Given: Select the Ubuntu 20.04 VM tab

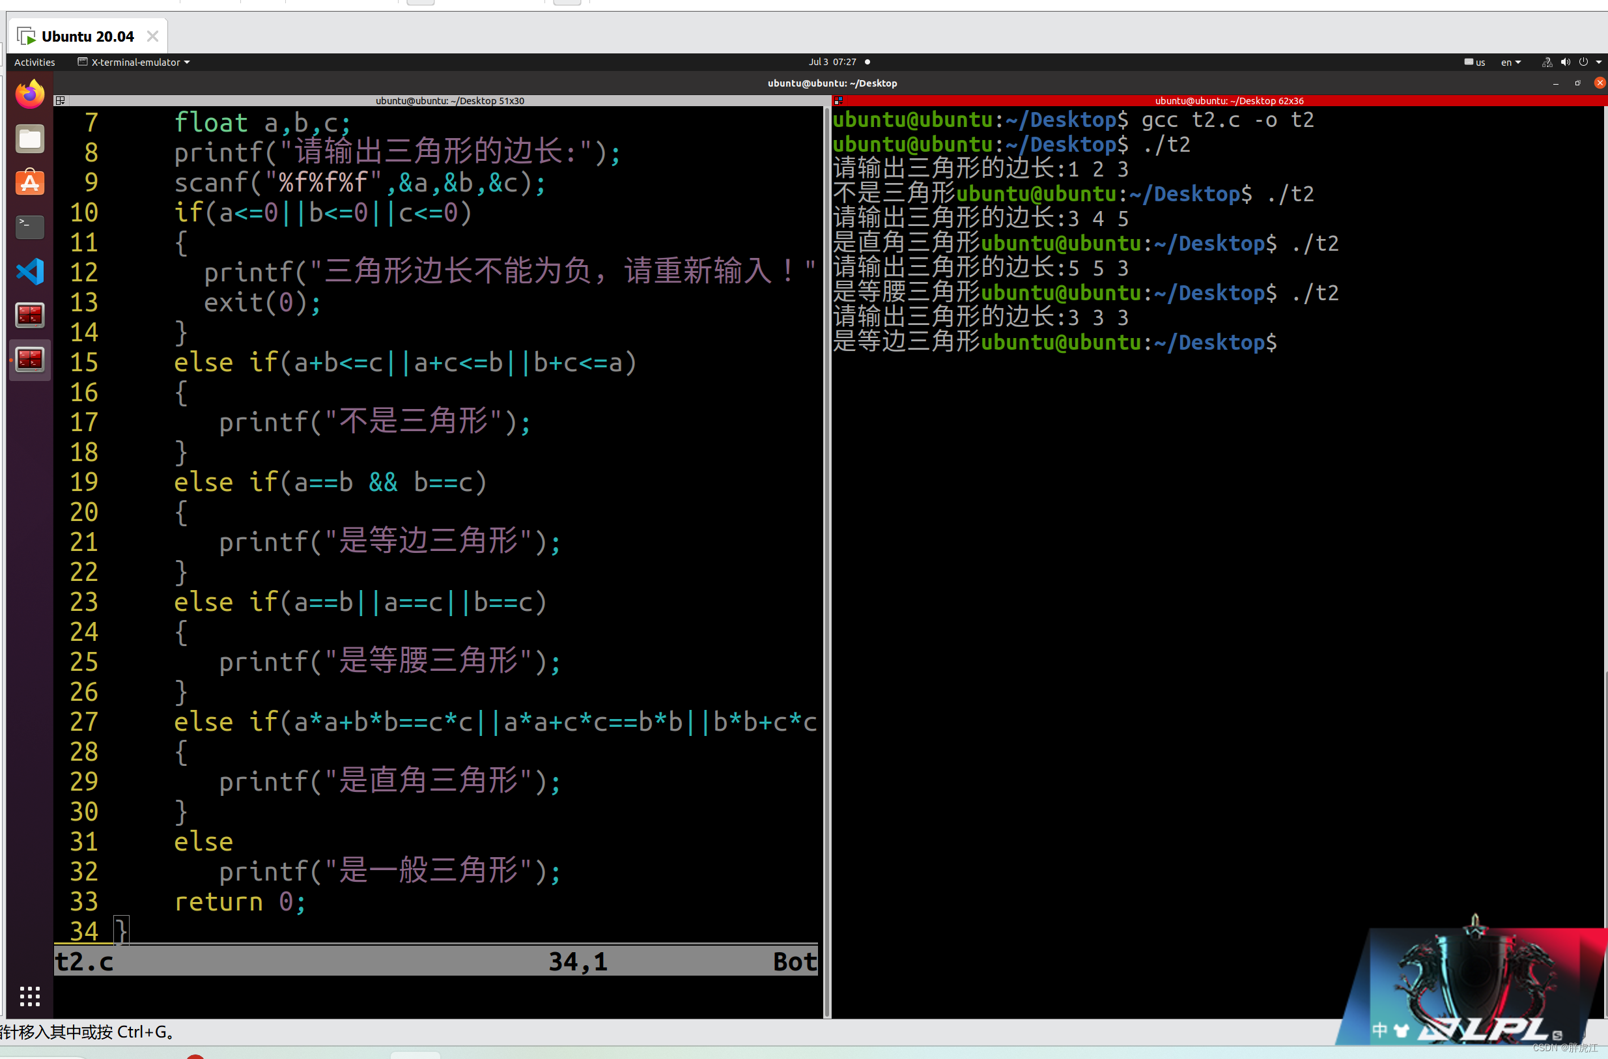Looking at the screenshot, I should pos(87,36).
